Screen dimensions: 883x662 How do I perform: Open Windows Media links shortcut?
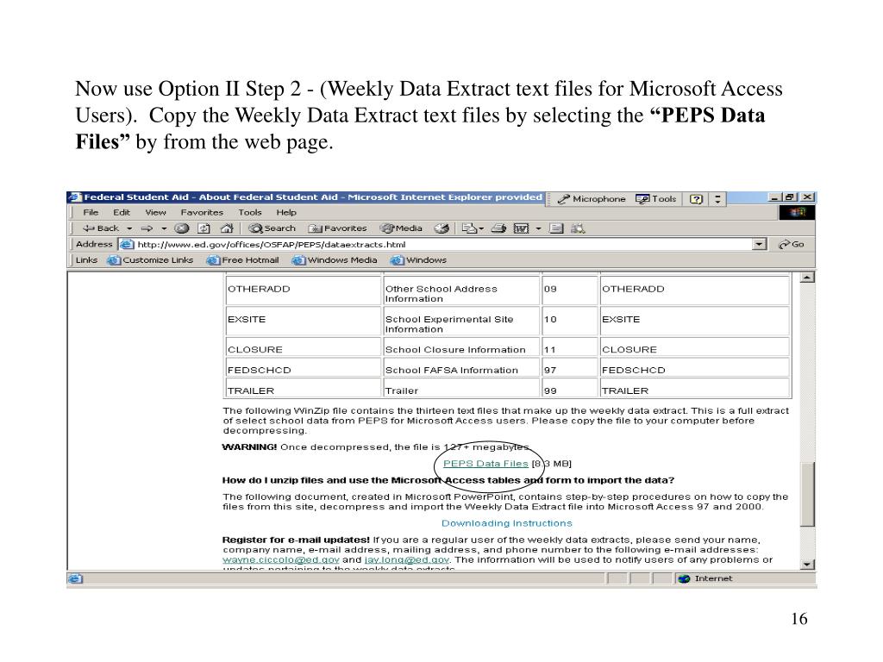pyautogui.click(x=335, y=260)
